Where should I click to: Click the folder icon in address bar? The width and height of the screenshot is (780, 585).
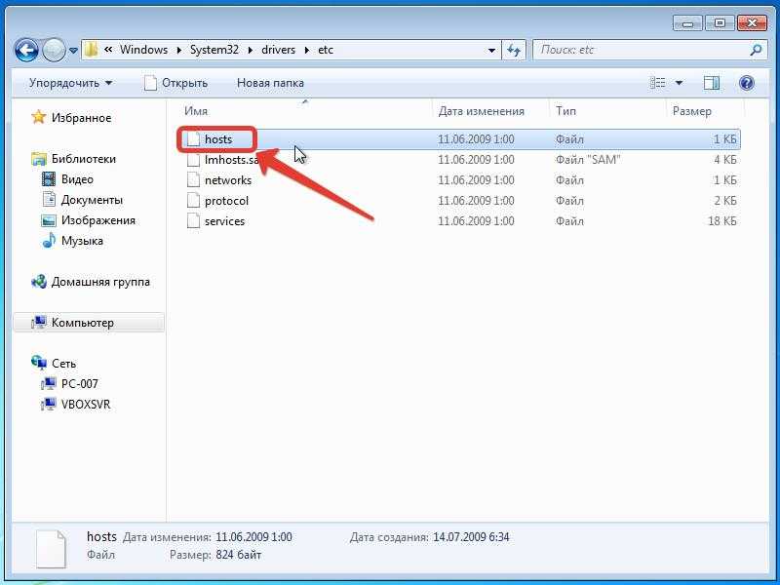pos(91,50)
